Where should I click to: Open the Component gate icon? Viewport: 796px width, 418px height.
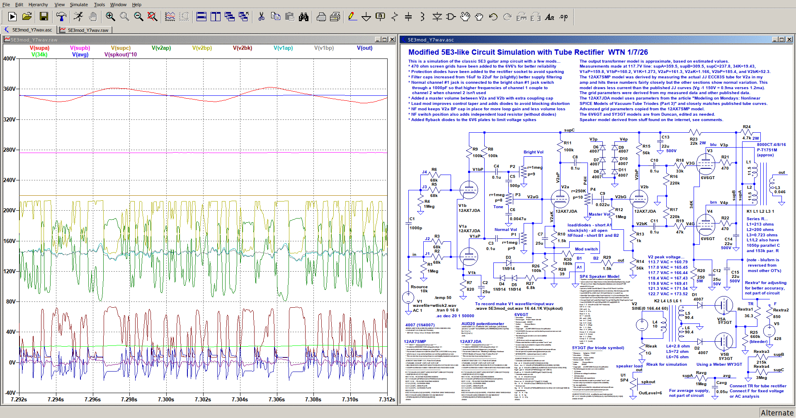coord(451,17)
